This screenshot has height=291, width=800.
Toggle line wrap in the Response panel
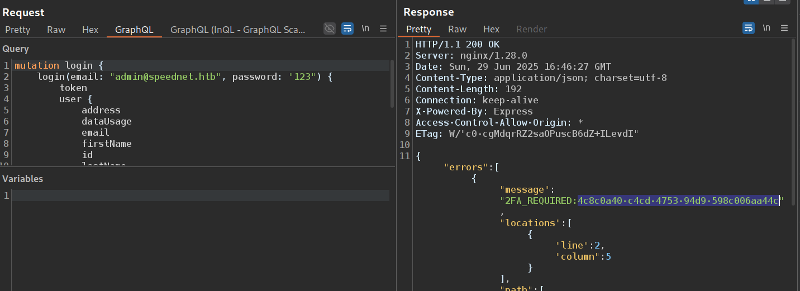748,28
